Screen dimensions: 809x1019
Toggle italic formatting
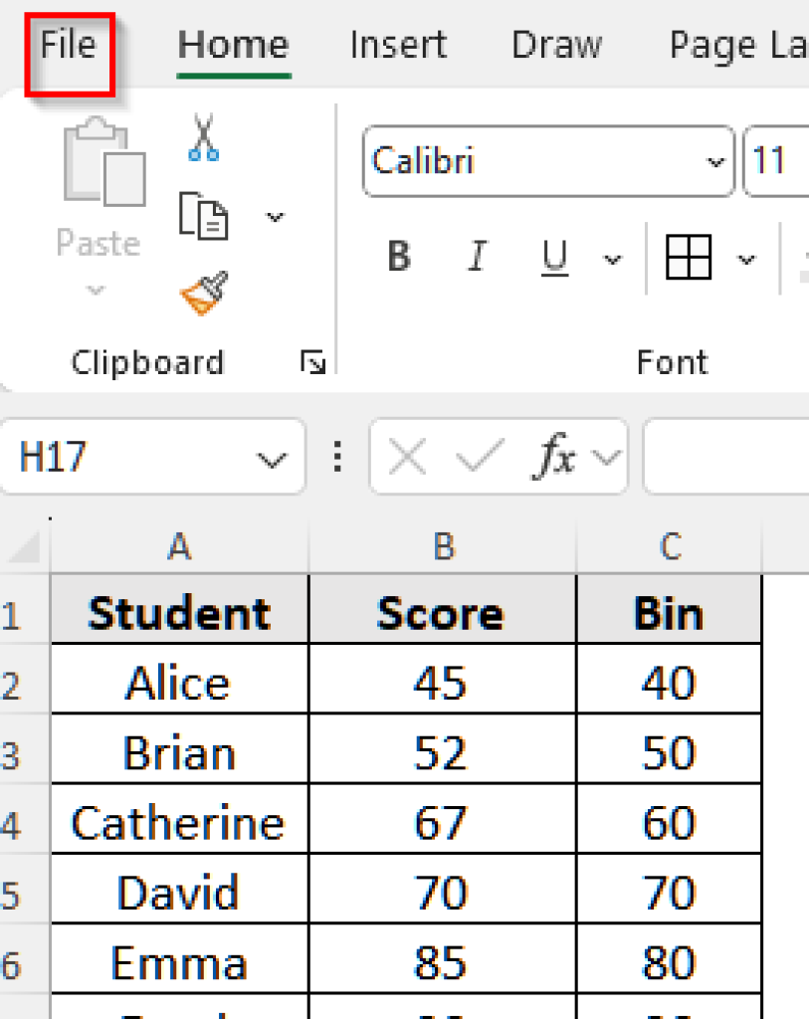pos(477,257)
